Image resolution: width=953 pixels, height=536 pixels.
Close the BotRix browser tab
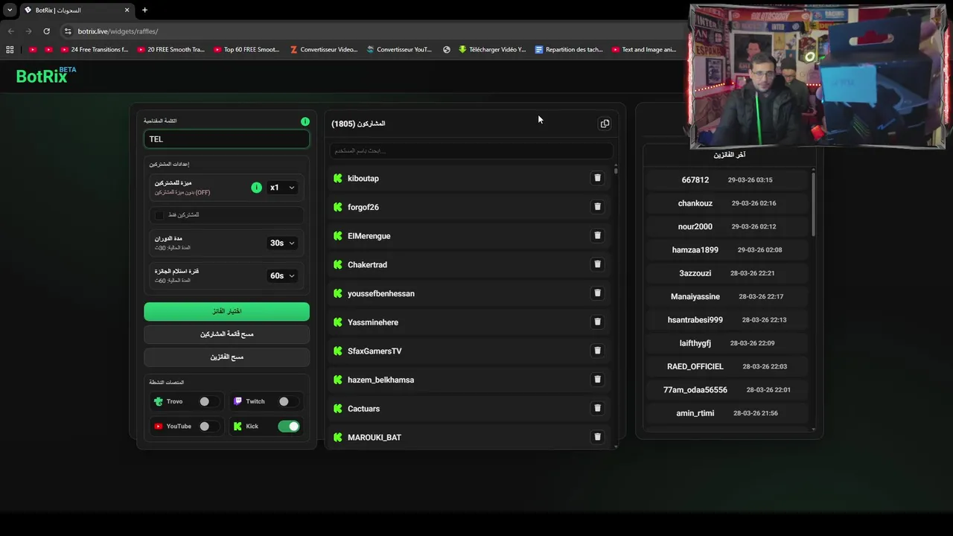click(127, 10)
